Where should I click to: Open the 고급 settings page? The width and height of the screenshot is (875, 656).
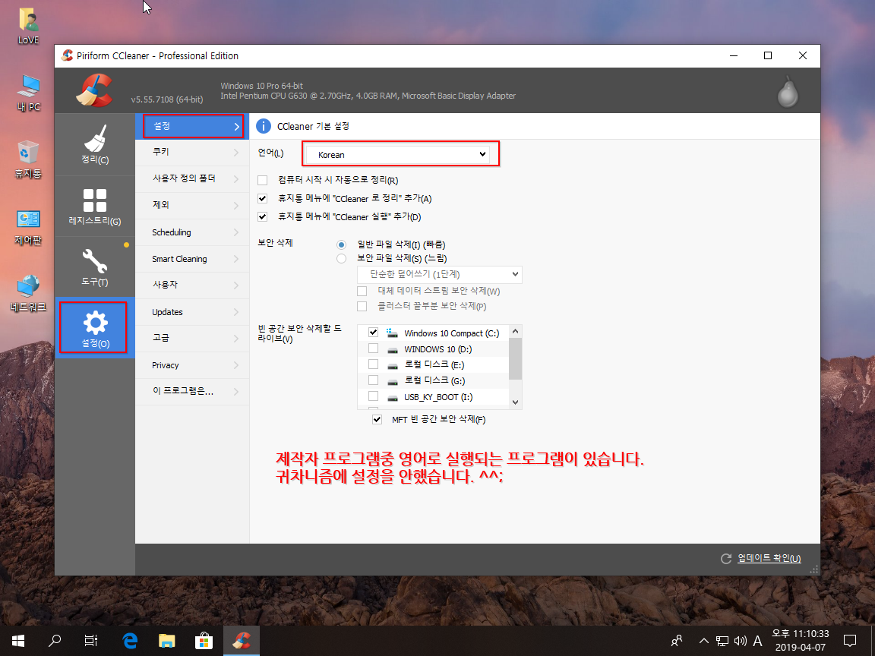[192, 338]
